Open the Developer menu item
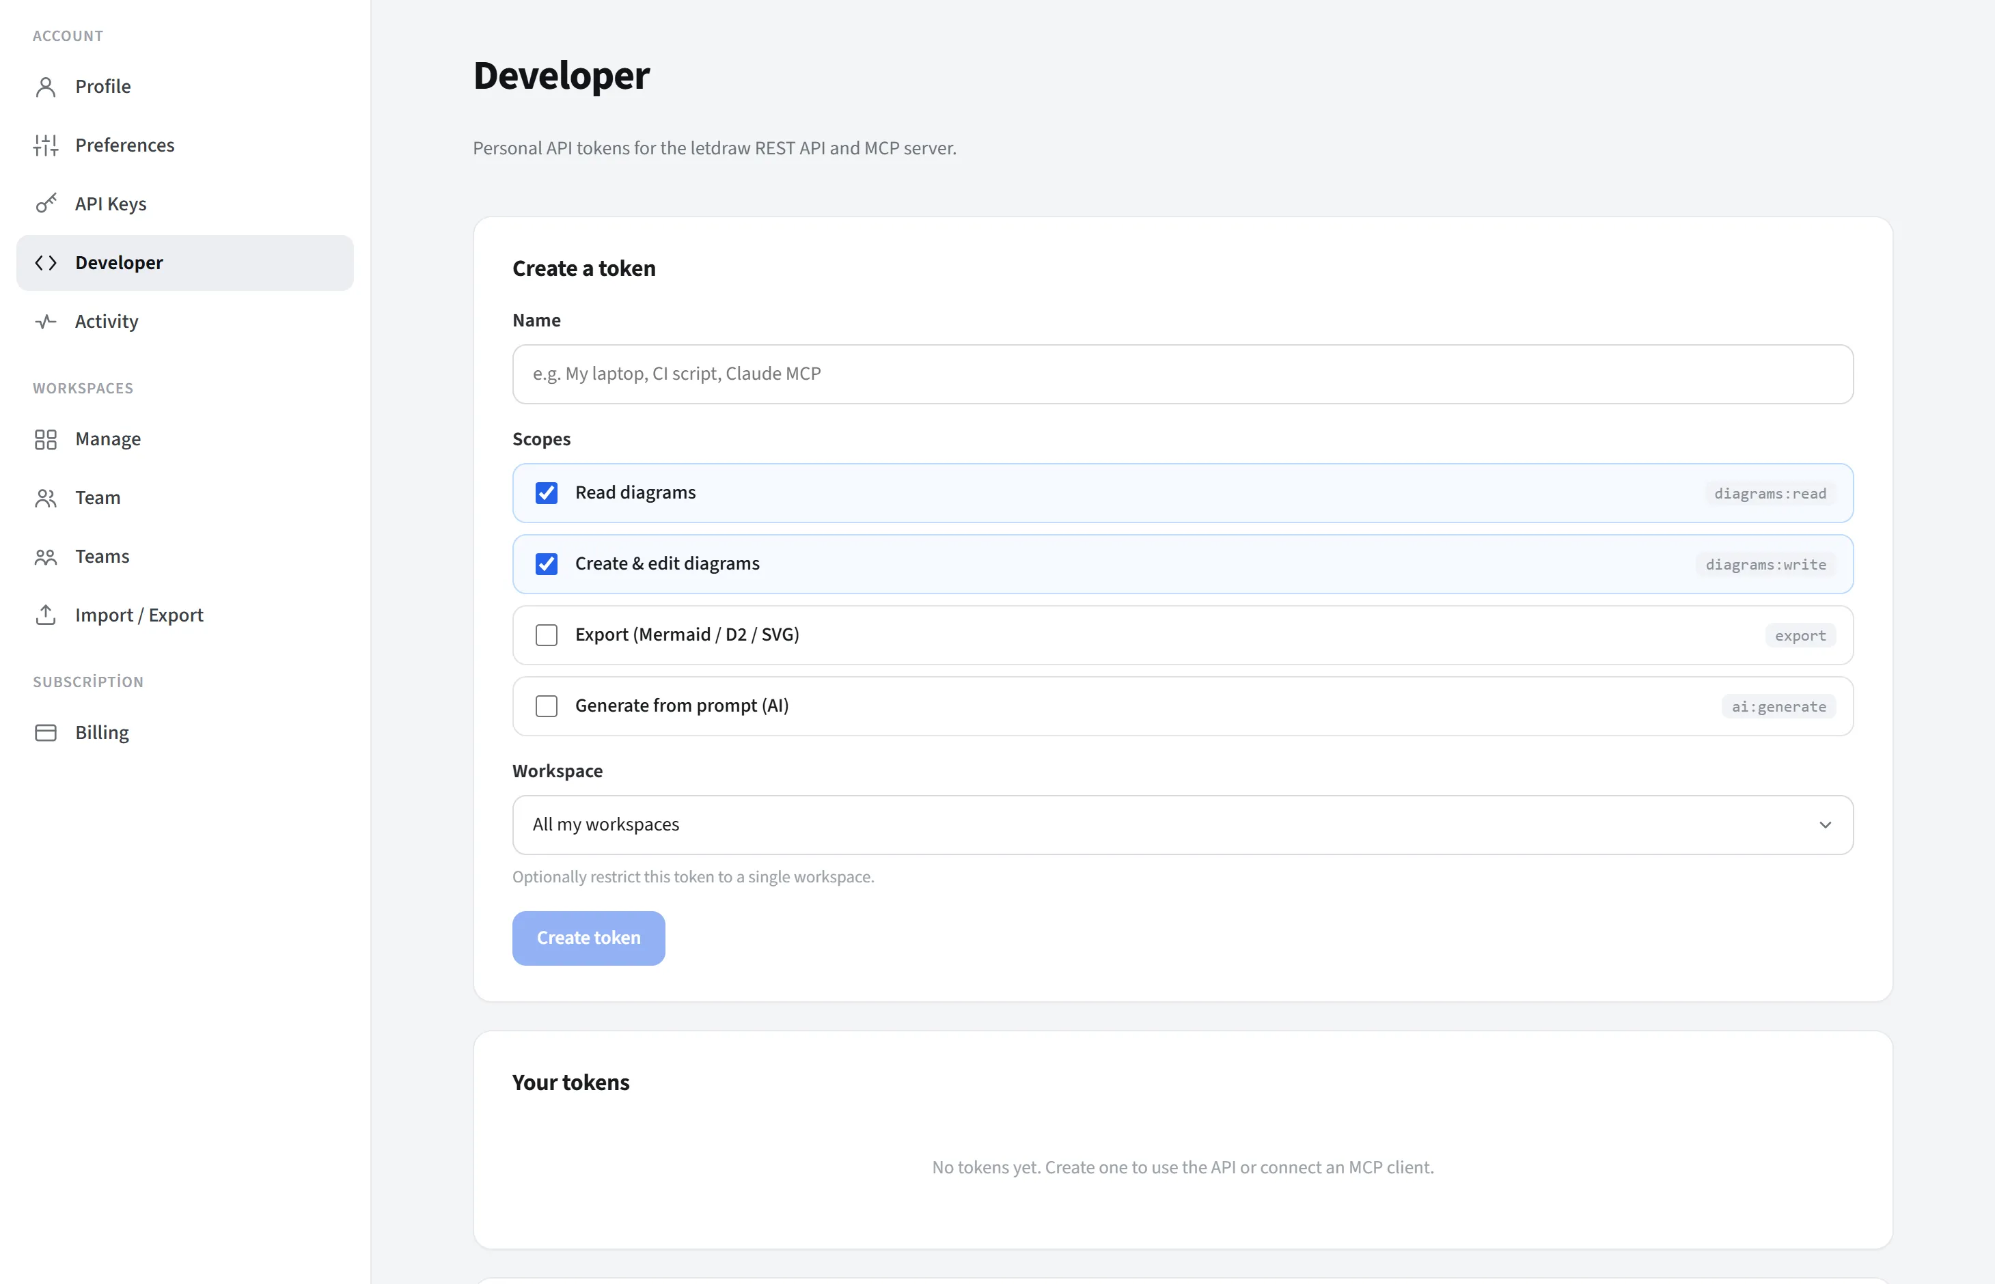1995x1284 pixels. pos(185,263)
